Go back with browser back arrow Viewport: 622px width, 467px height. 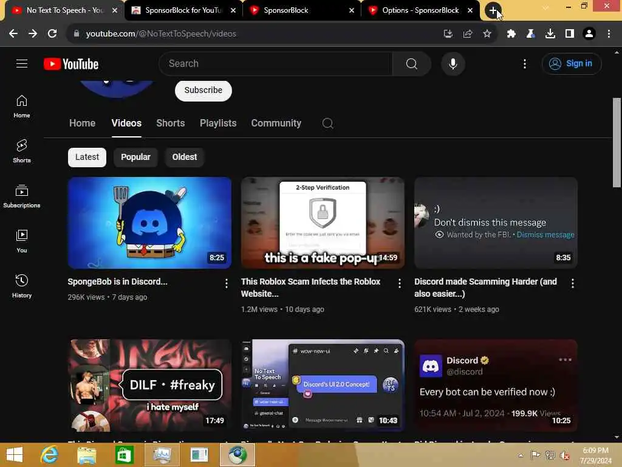tap(13, 34)
